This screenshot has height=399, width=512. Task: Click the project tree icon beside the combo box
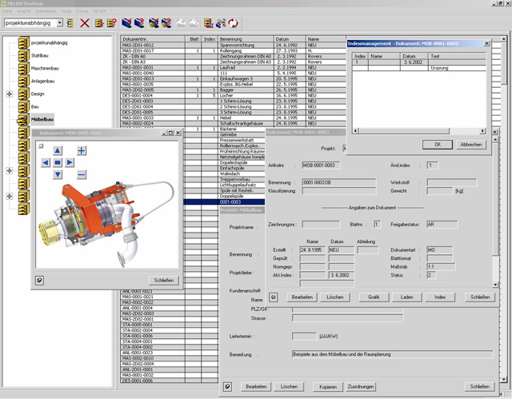(x=70, y=23)
